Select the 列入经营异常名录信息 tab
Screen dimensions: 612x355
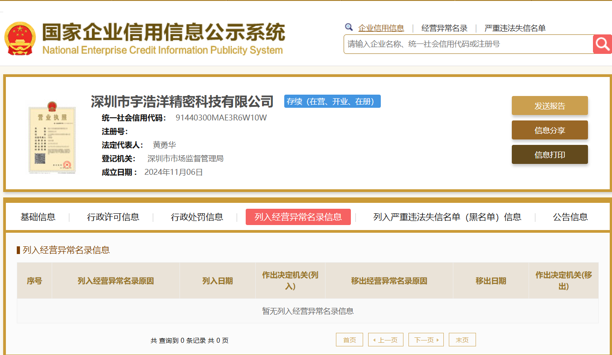(298, 217)
